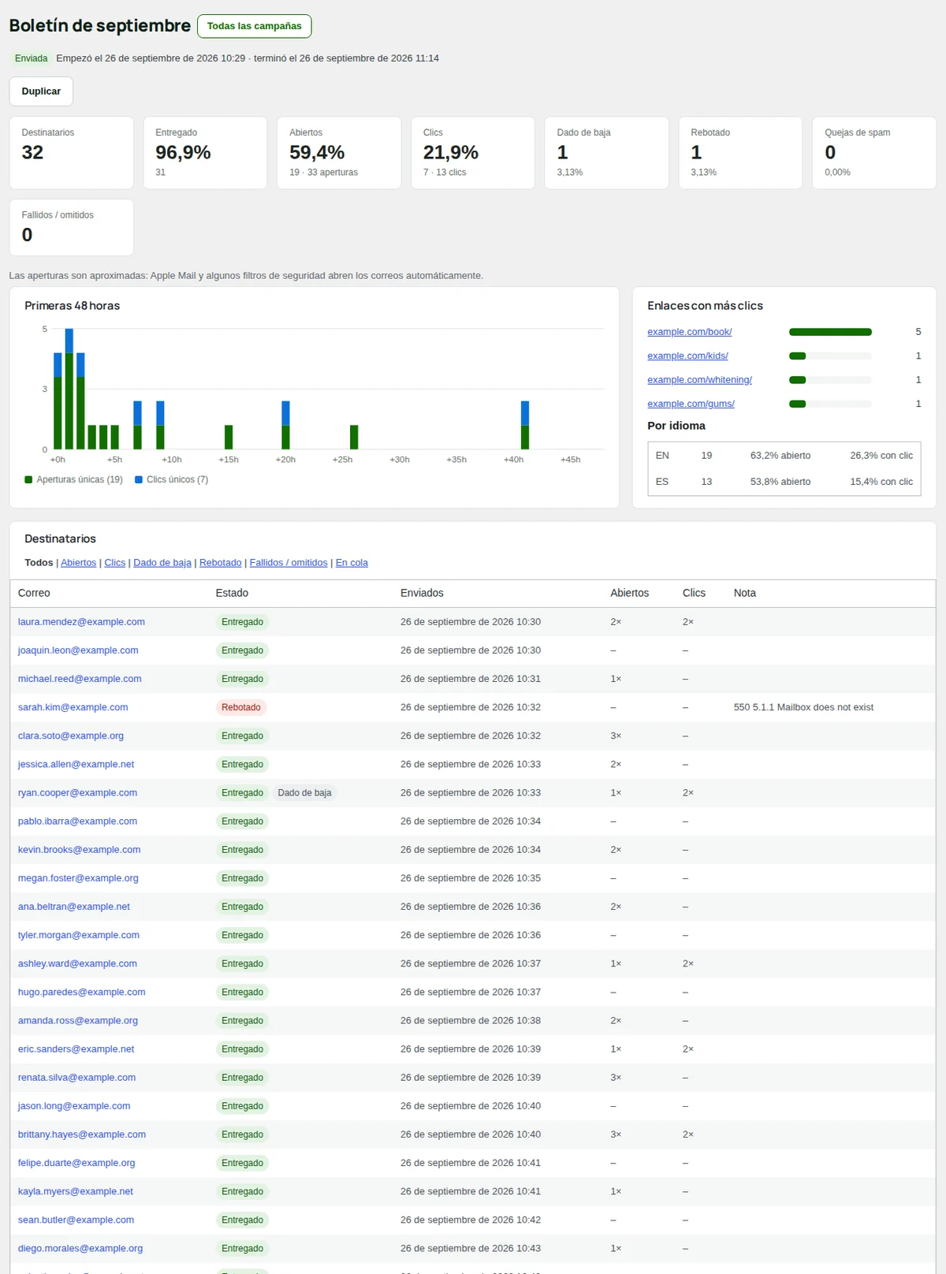
Task: Click the green Aperturas únicas legend swatch
Action: tap(28, 479)
